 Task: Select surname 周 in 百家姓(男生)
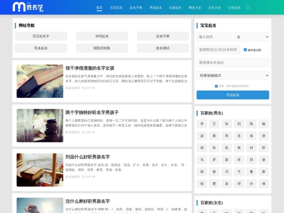(227, 136)
